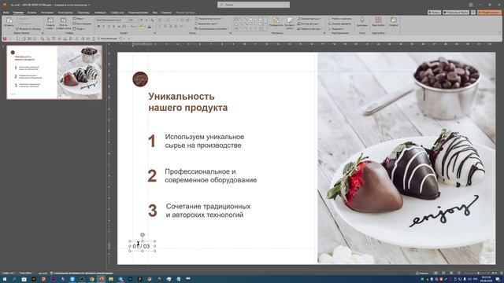Toggle Italic formatting in the font group
Screen dimensions: 504x283
click(x=103, y=27)
